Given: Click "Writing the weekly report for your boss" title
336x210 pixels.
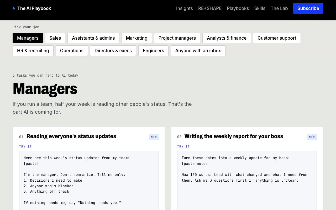Looking at the screenshot, I should coord(234,136).
